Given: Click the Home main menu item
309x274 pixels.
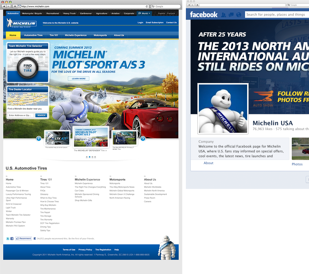Looking at the screenshot, I should (13, 35).
